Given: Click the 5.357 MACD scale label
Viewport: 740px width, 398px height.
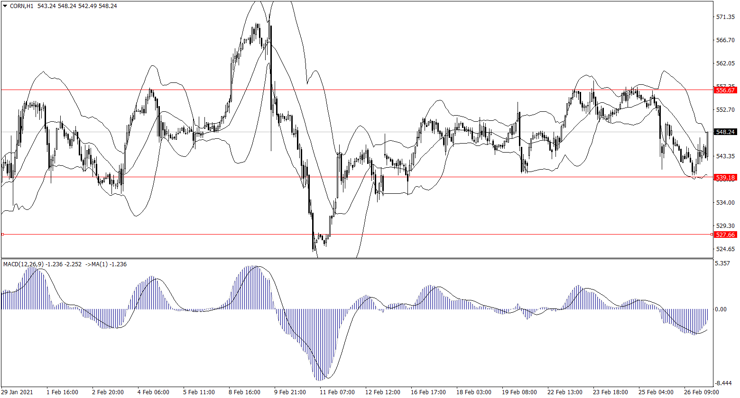Looking at the screenshot, I should [x=723, y=263].
